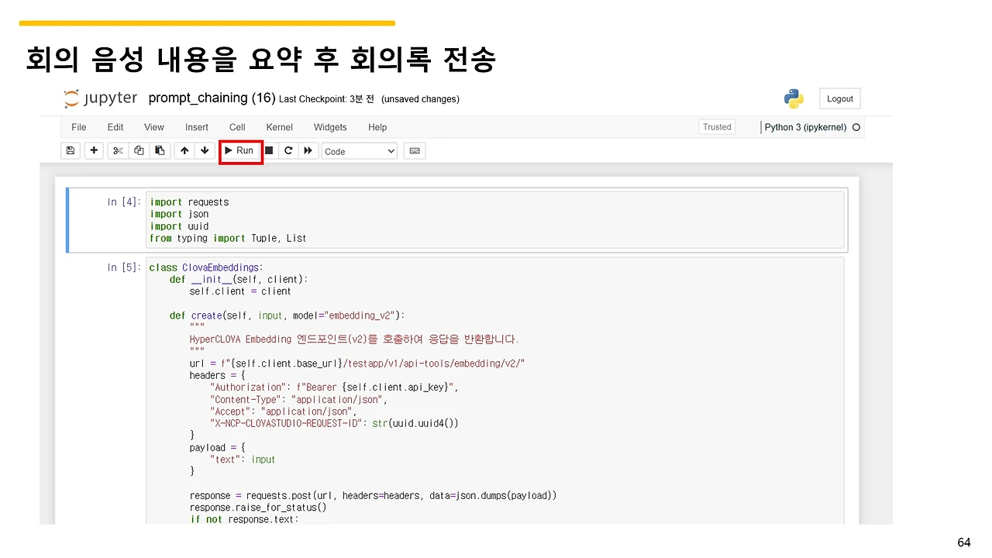Click the "response.raise_for_status()" line
Image resolution: width=992 pixels, height=558 pixels.
pos(258,508)
